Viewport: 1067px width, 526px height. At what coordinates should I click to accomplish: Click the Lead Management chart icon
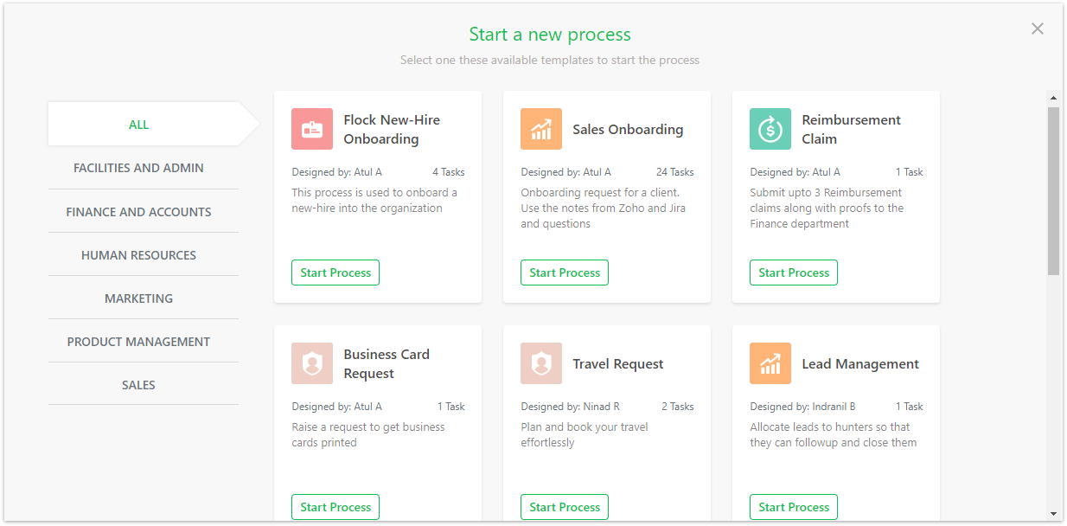coord(770,363)
